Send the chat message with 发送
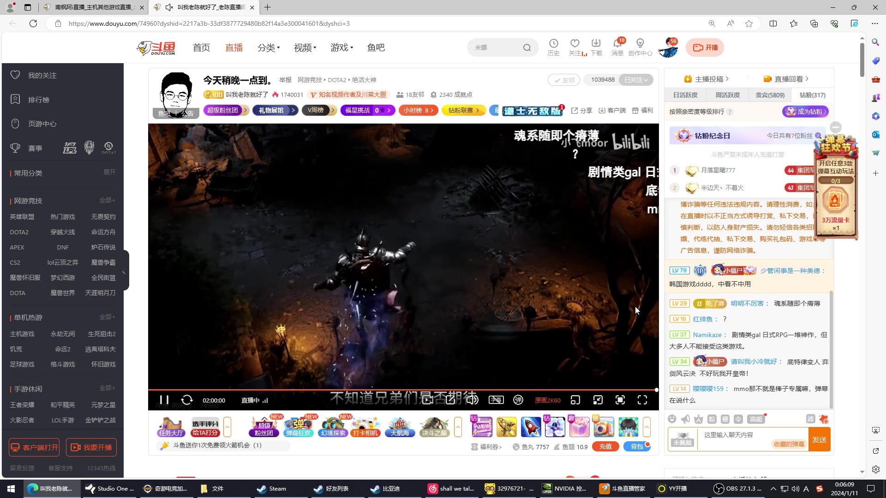This screenshot has height=498, width=886. tap(820, 439)
